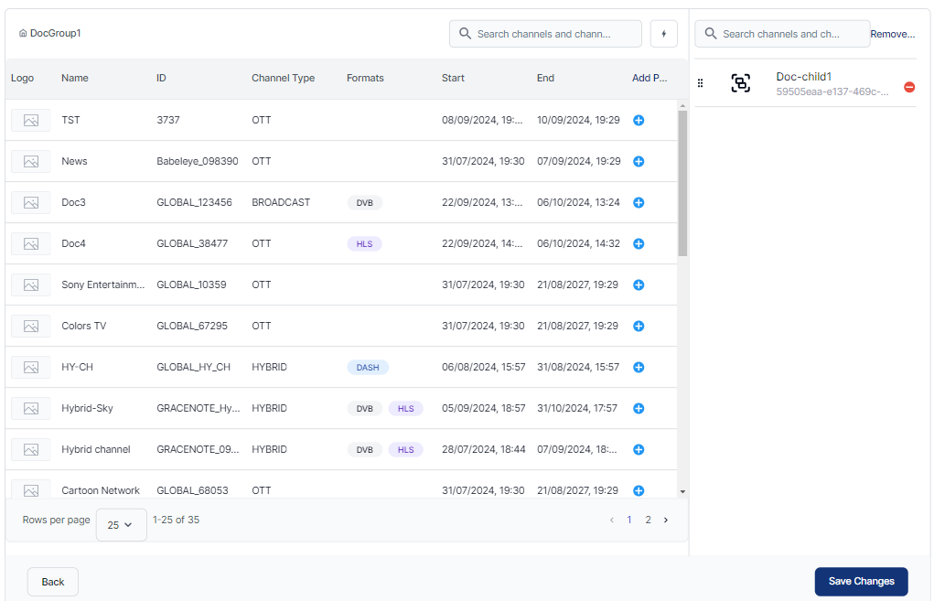Viewport: 934px width, 601px height.
Task: Click the drag handle beside Doc-child1
Action: point(701,83)
